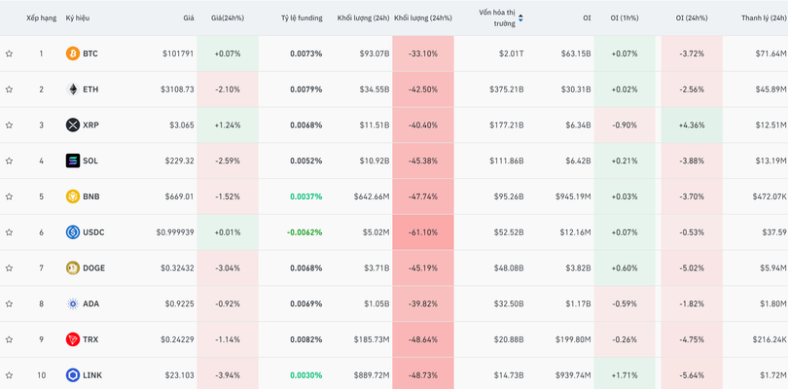Click the USDC coin icon
Screen dimensions: 788x389
point(72,232)
